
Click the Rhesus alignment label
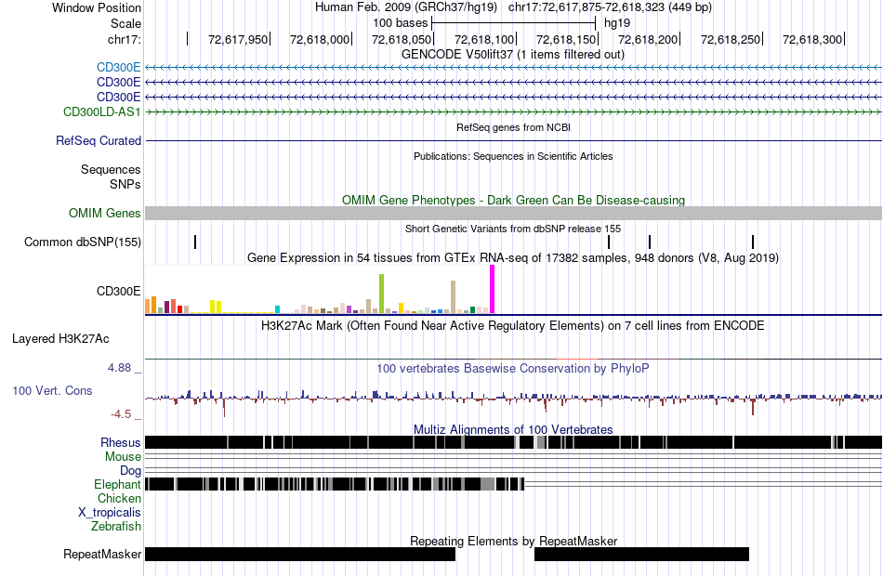click(x=121, y=442)
